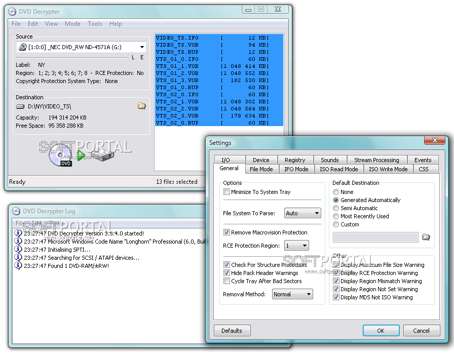The width and height of the screenshot is (454, 356).
Task: Click the DVD Decrypter Log window icon
Action: 16,211
